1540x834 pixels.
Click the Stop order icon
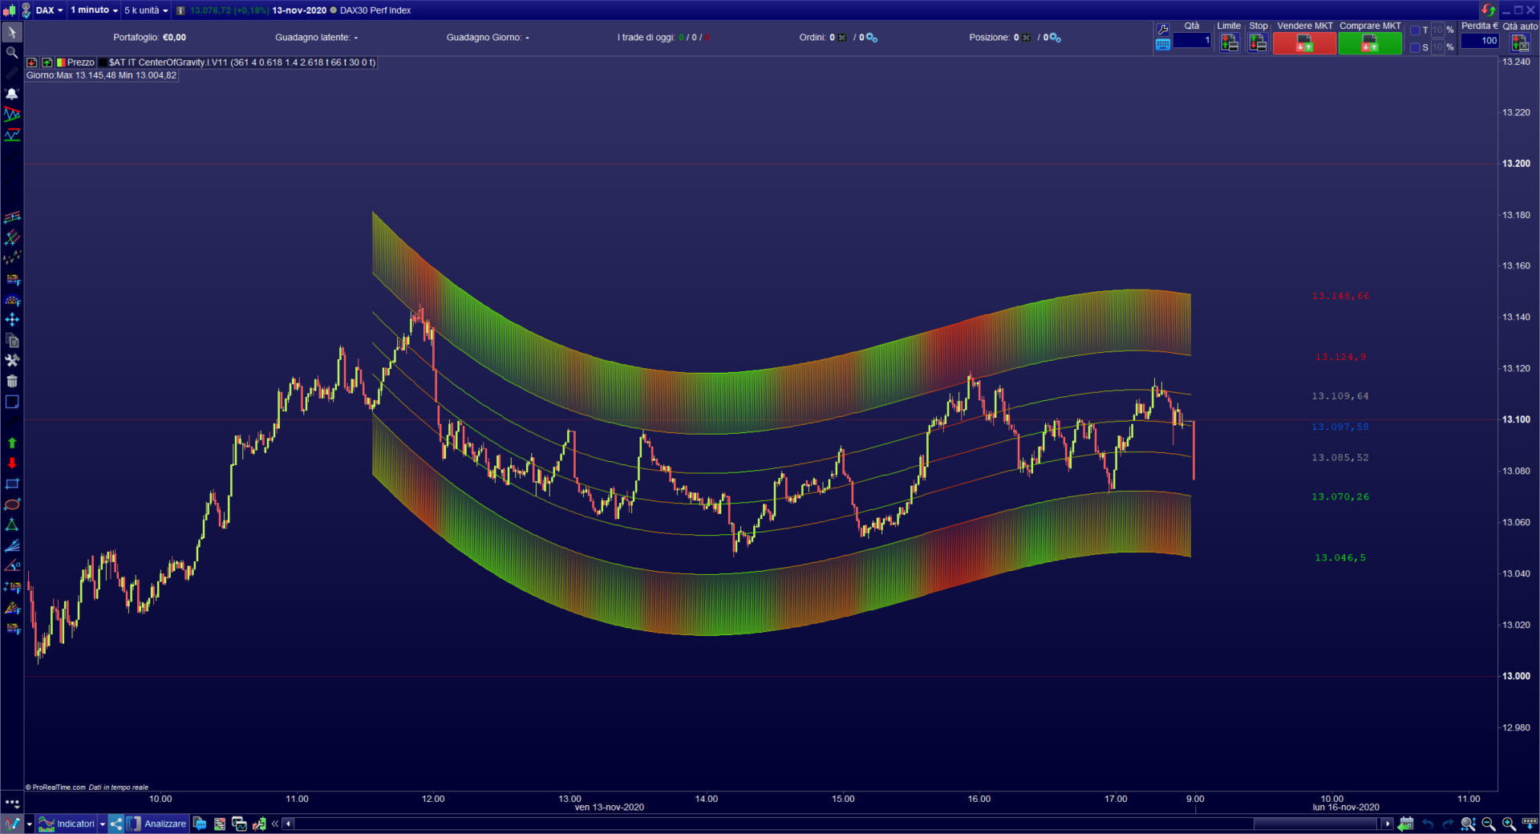[1258, 43]
